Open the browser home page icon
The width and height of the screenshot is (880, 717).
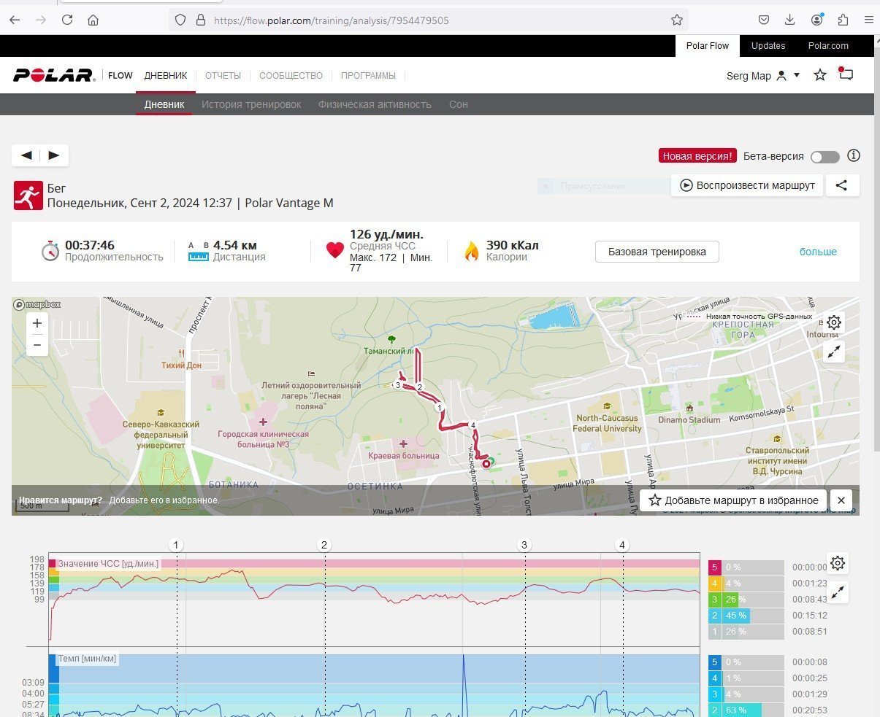(93, 20)
